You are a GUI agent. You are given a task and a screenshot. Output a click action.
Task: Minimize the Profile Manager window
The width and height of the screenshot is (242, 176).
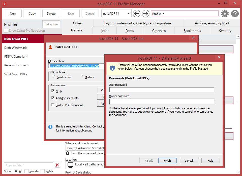coord(219,3)
